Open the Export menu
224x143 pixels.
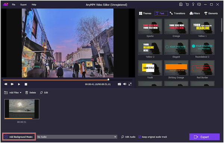point(23,4)
